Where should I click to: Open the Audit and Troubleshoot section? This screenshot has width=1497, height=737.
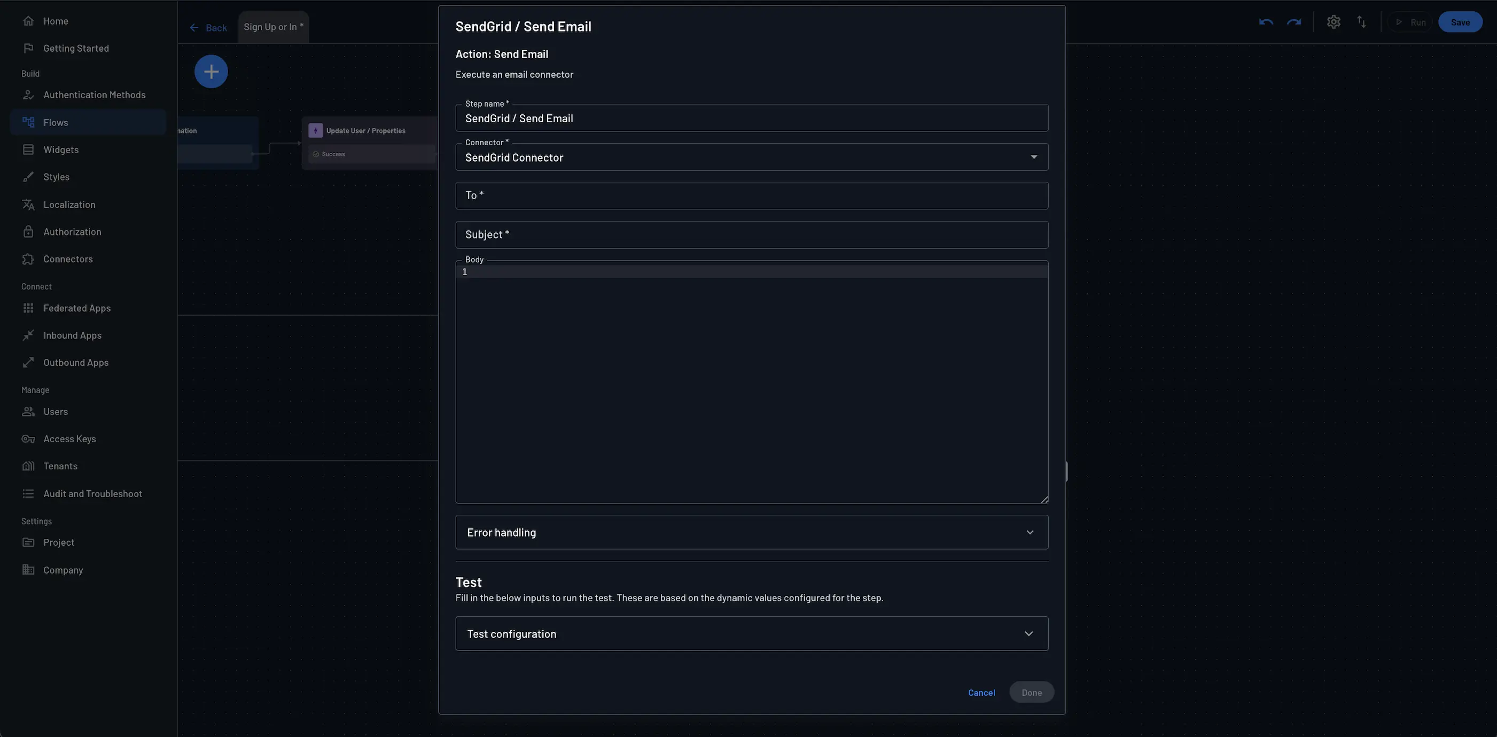[93, 493]
